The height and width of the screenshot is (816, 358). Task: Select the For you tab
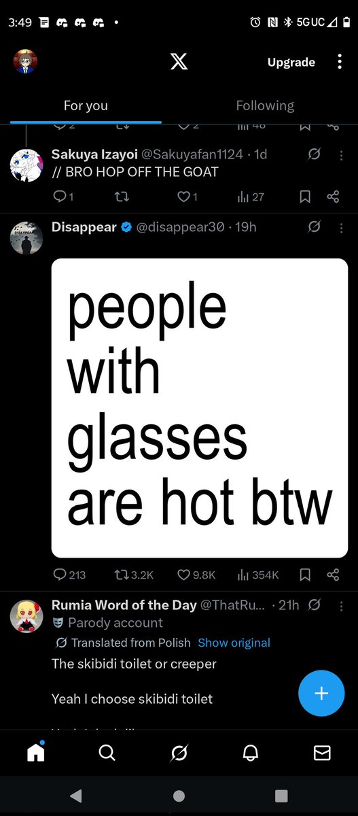[x=86, y=105]
